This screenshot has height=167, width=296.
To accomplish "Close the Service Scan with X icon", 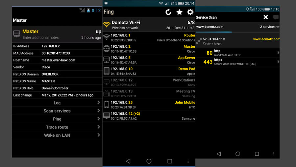I will (x=266, y=17).
